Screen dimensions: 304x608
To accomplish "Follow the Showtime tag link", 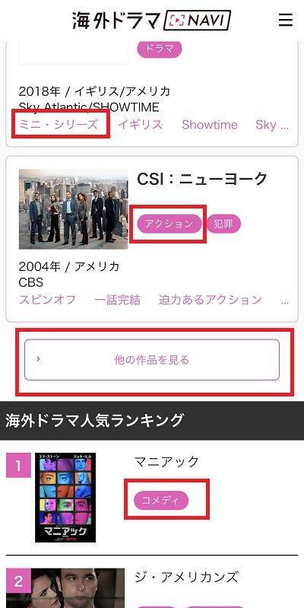I will pos(210,125).
